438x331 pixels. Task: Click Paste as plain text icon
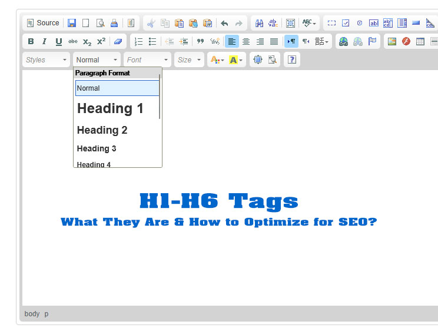193,23
